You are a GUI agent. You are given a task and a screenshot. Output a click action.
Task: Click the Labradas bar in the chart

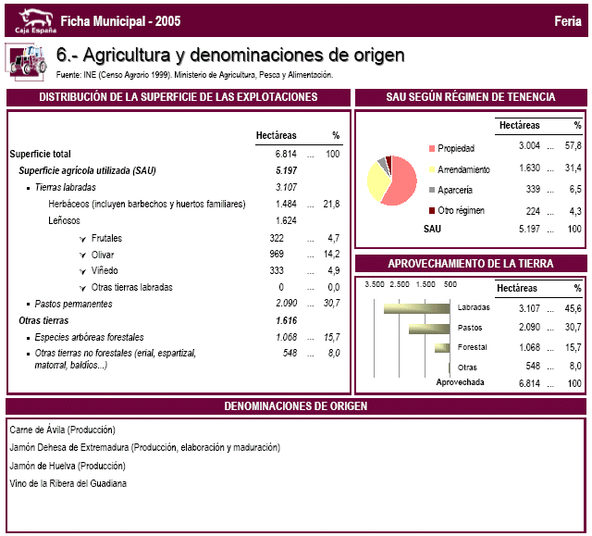click(417, 308)
